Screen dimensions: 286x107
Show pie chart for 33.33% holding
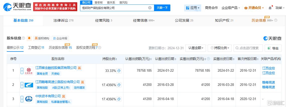pyautogui.click(x=119, y=71)
